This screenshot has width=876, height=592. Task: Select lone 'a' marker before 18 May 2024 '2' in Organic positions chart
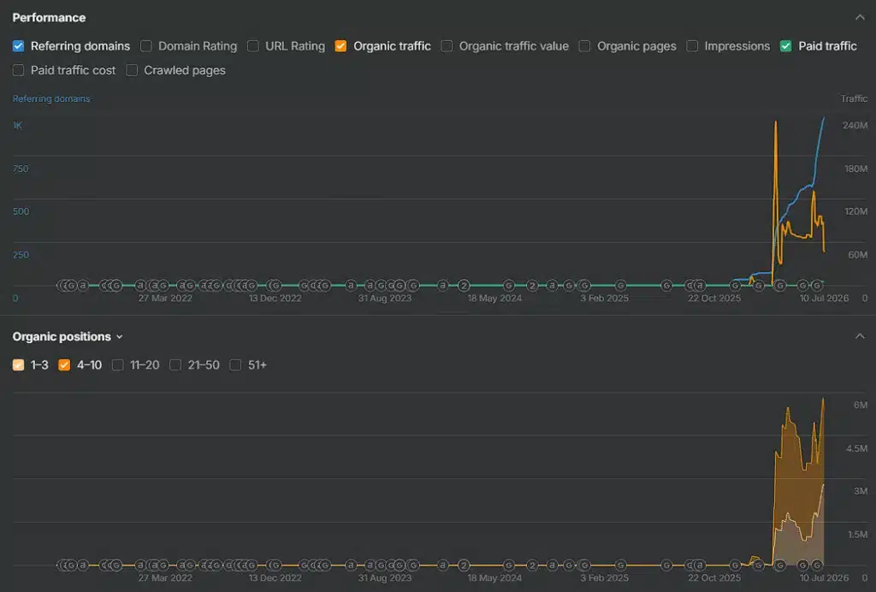(x=442, y=565)
